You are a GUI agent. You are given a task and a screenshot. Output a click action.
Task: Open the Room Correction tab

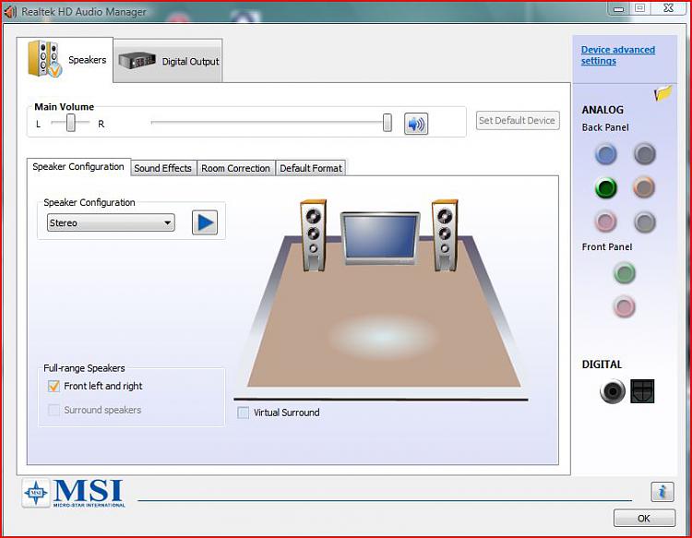pos(235,168)
